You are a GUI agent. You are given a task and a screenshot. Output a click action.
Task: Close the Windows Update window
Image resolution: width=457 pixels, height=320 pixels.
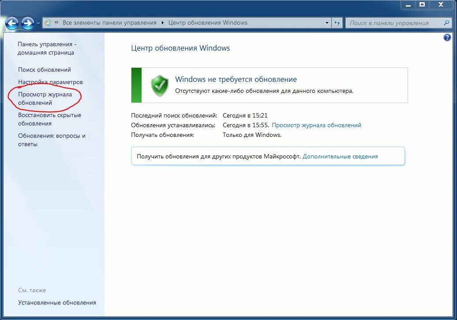[x=441, y=5]
